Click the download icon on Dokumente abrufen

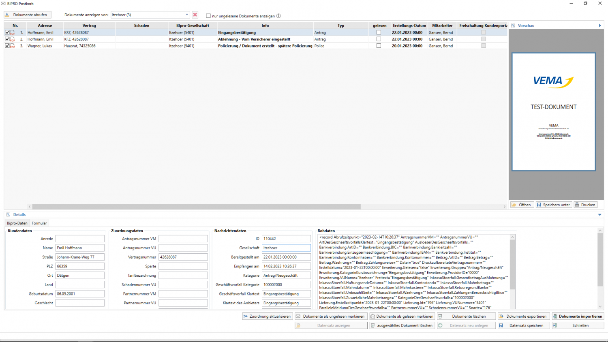coord(7,15)
